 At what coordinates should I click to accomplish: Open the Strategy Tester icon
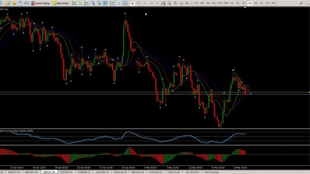26,3
